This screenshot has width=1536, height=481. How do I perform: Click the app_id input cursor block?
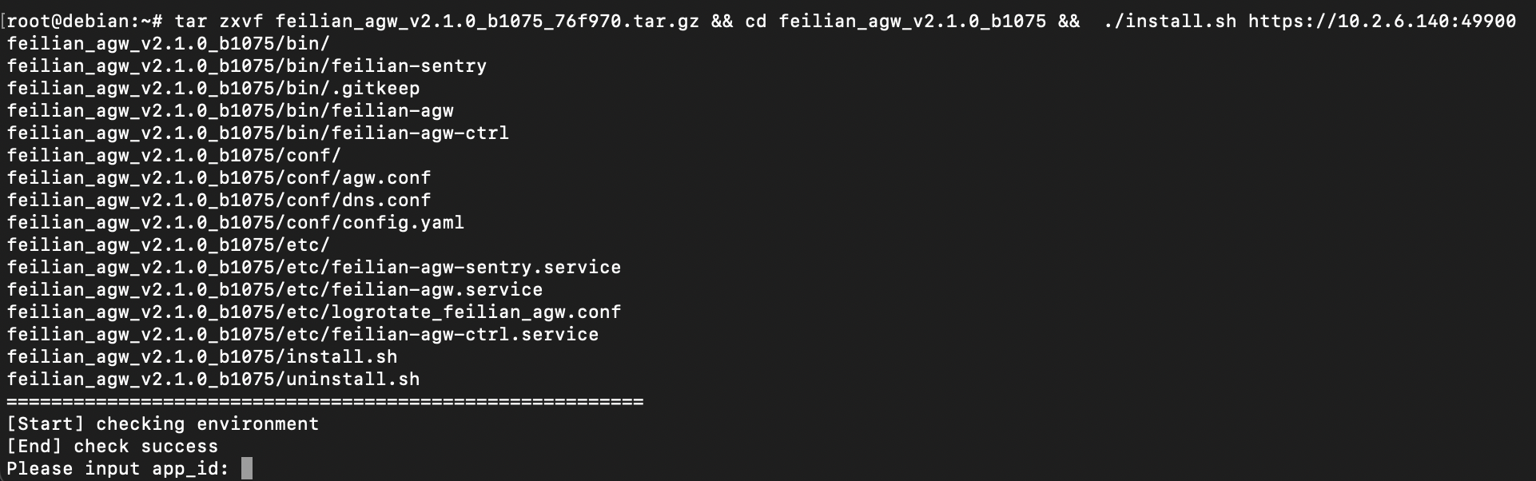[x=247, y=468]
